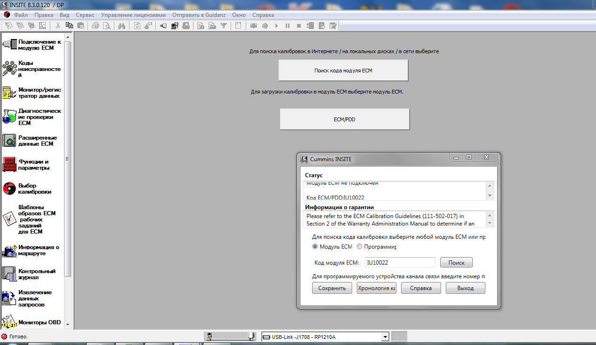Click up arrow of Статус text scrollbar
This screenshot has height=345, width=596.
pos(490,185)
